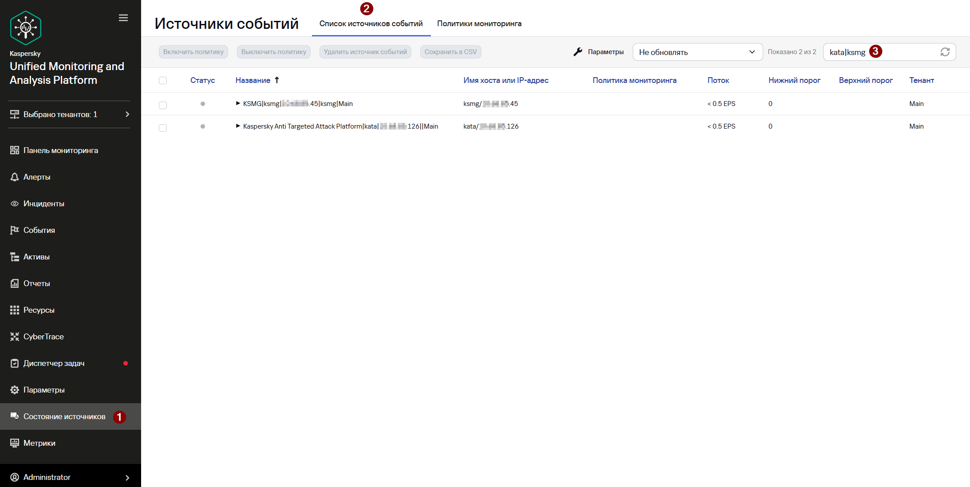Click the Источники событий page title
The image size is (970, 487).
pos(227,24)
